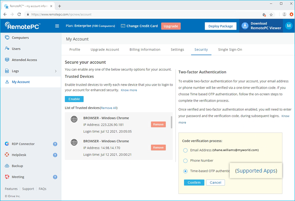Click Change Credit Card link
Image resolution: width=295 pixels, height=201 pixels.
pyautogui.click(x=142, y=26)
